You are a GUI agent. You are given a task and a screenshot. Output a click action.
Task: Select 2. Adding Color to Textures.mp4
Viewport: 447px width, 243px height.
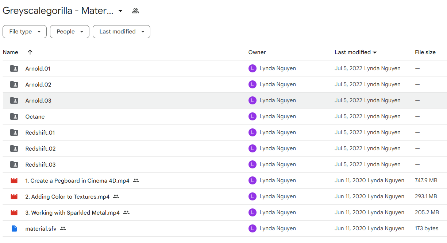68,197
